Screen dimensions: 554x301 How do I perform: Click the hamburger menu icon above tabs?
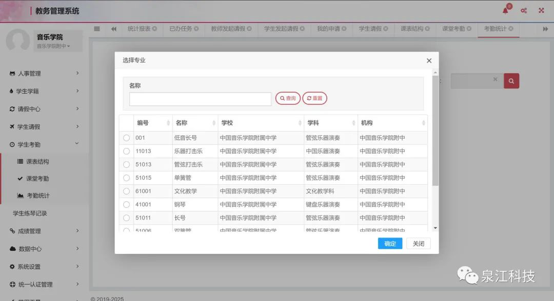click(96, 29)
